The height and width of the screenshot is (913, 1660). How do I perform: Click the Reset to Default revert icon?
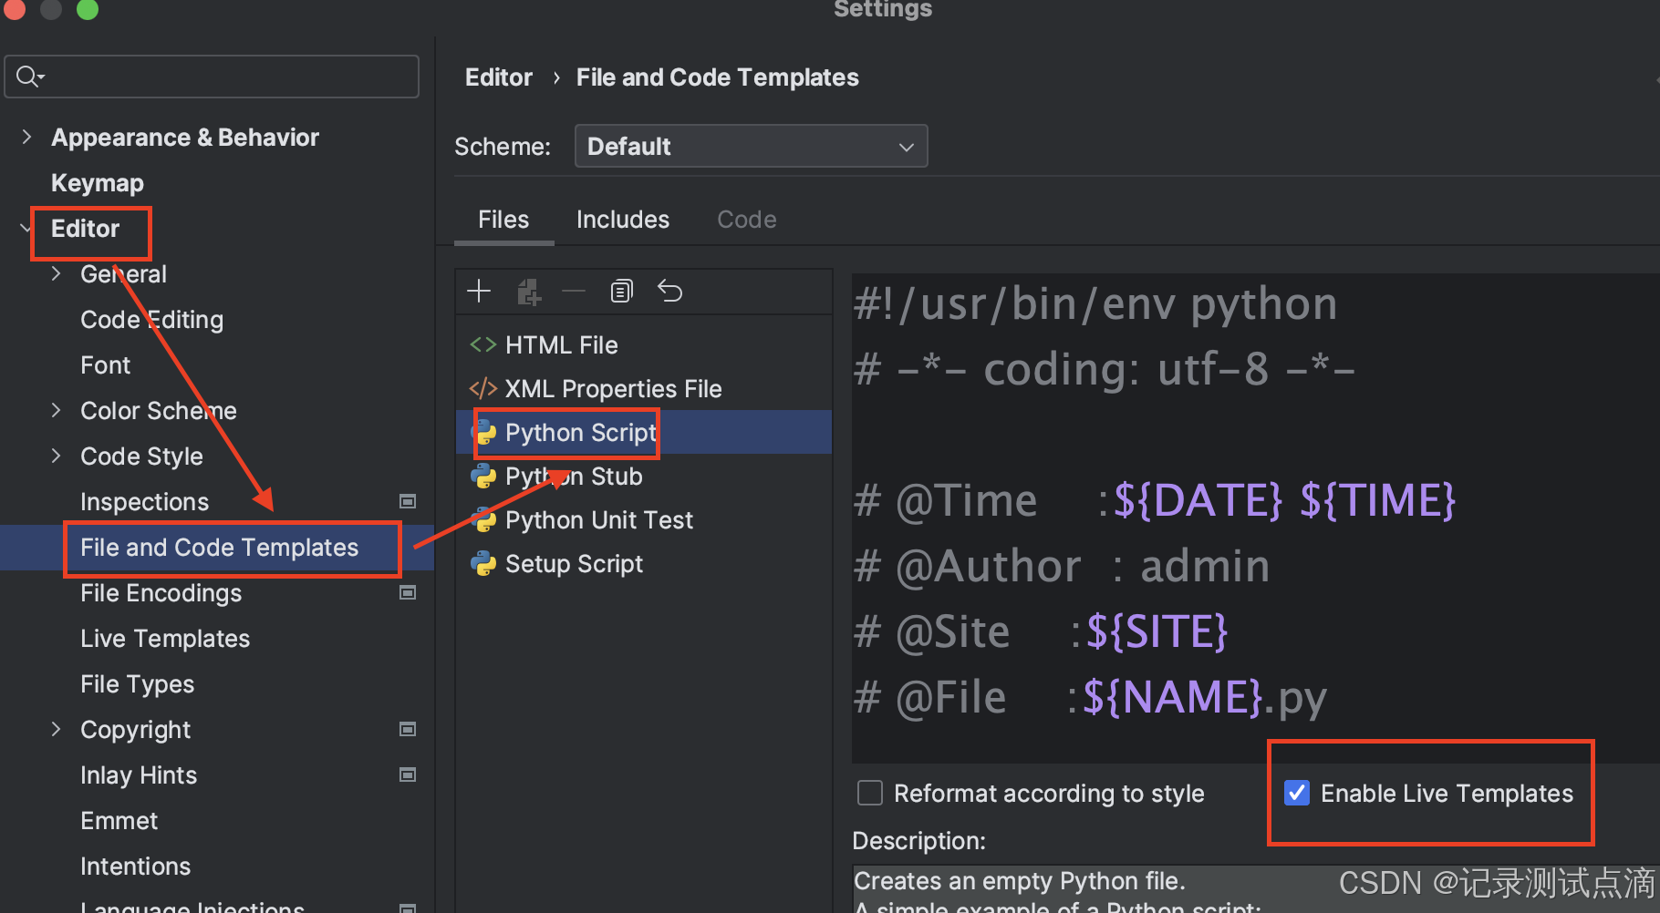(x=670, y=291)
